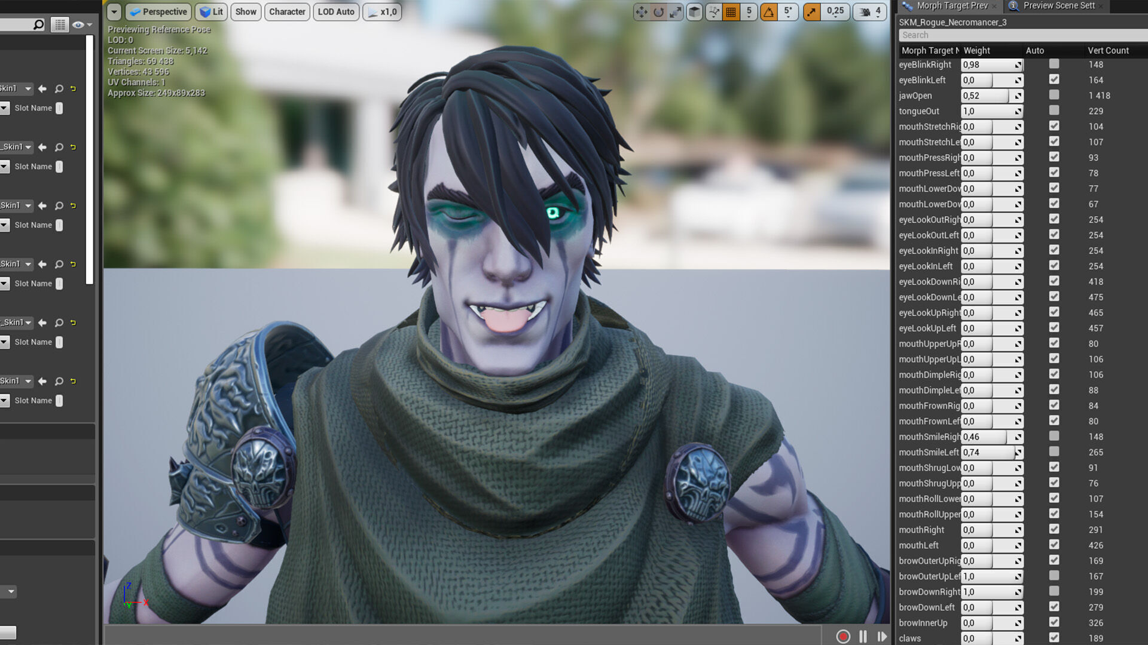This screenshot has width=1148, height=645.
Task: Select the scale gizmo tool
Action: (676, 12)
